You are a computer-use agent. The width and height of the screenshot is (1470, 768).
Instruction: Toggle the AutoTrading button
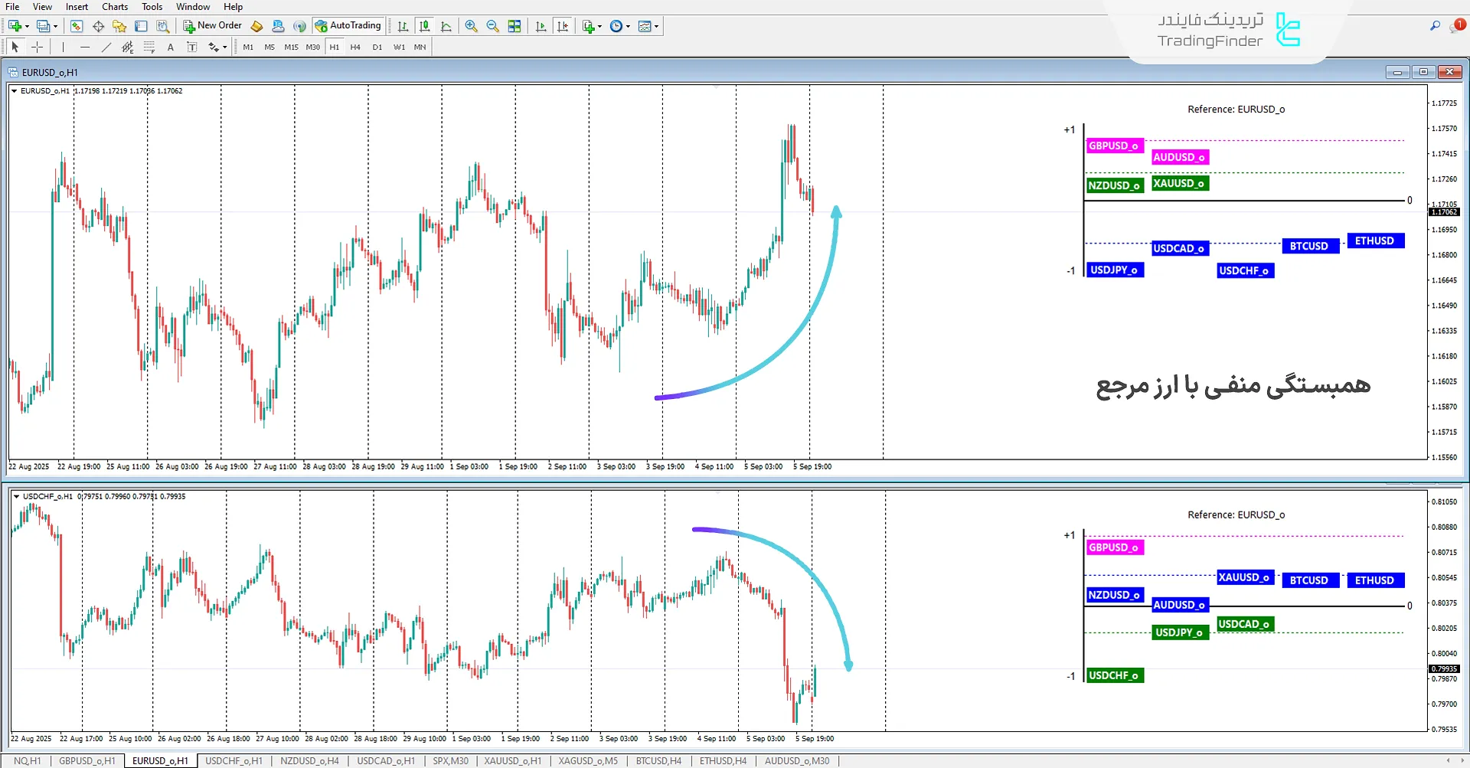pos(348,26)
